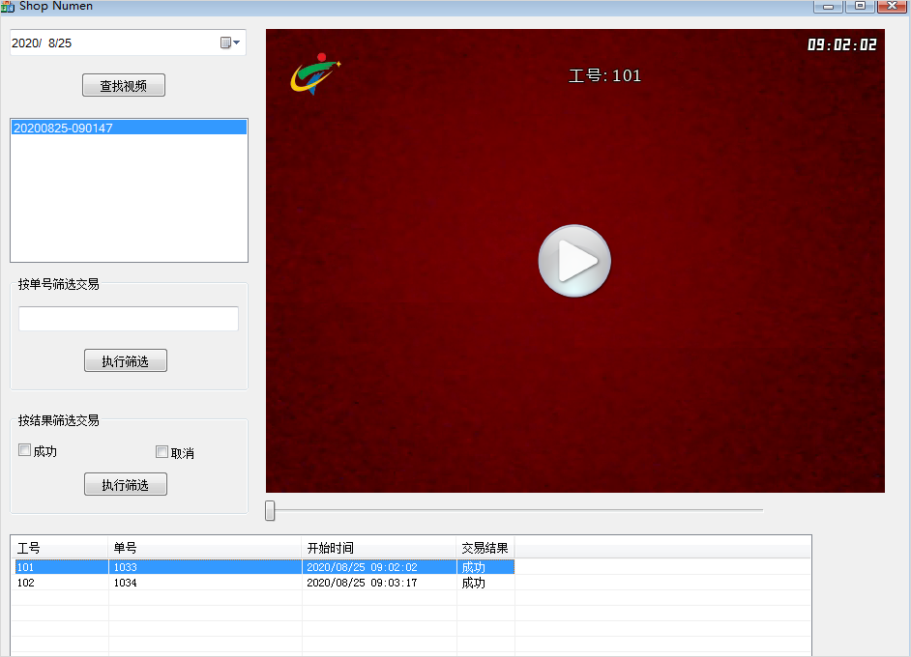Play the video with center play button
The image size is (911, 657).
click(574, 261)
